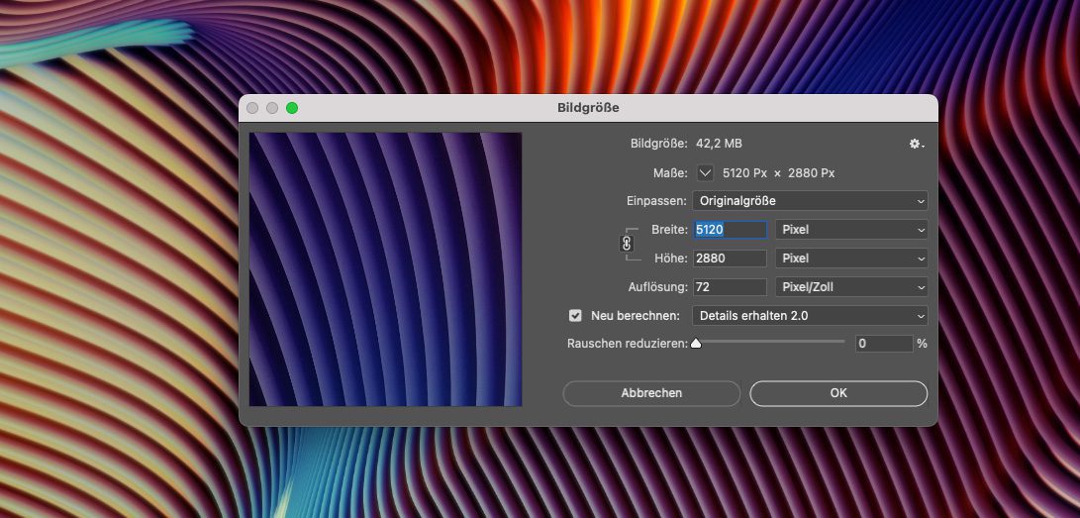Expand the Maße units chevron
The width and height of the screenshot is (1080, 518).
[705, 172]
